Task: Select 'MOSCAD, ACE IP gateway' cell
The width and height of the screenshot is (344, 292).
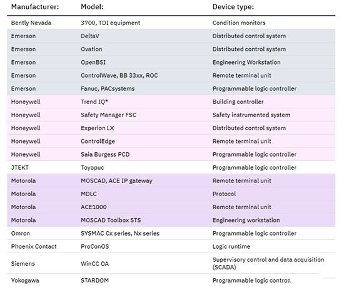Action: [x=116, y=181]
